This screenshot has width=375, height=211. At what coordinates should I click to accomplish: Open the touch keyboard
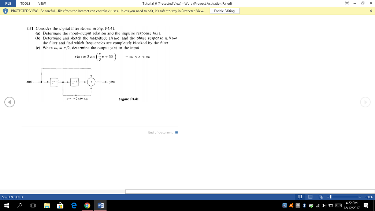(338, 206)
